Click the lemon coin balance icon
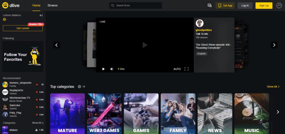285x134 pixels. click(4, 19)
